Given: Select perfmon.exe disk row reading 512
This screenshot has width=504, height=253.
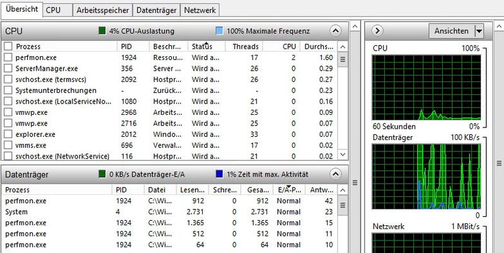Looking at the screenshot, I should [x=169, y=233].
